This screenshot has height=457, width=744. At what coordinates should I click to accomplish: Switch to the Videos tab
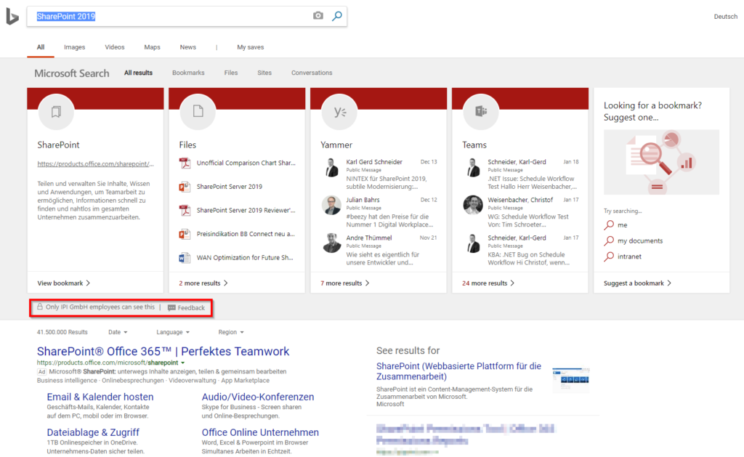tap(114, 47)
